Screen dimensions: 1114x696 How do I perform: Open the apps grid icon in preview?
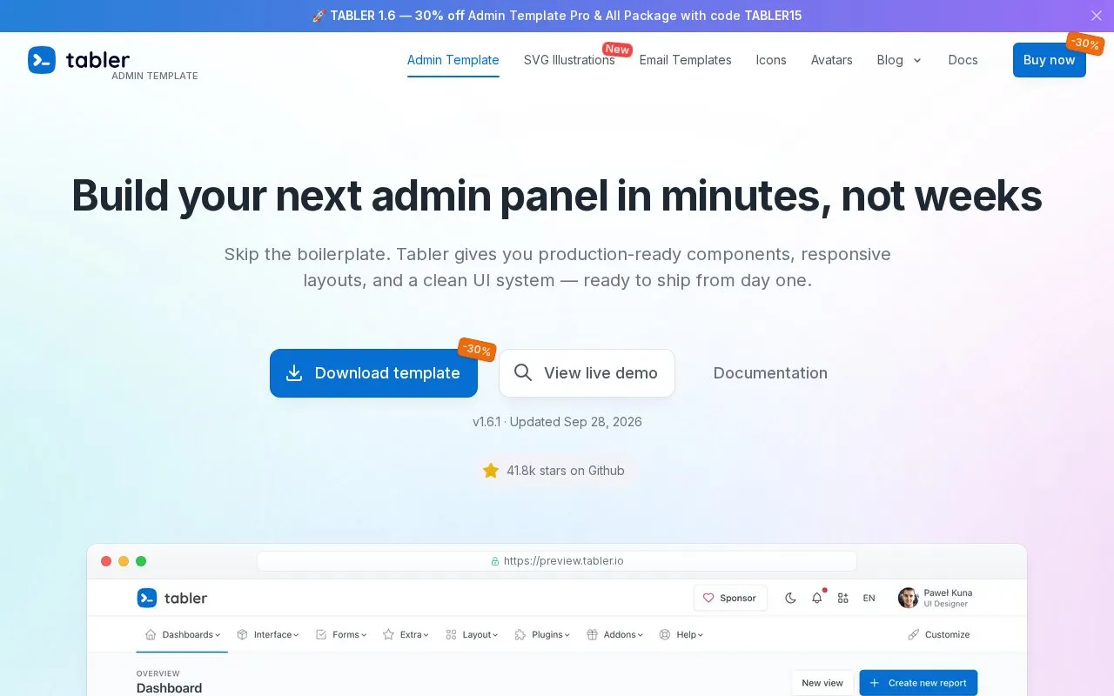pos(842,598)
